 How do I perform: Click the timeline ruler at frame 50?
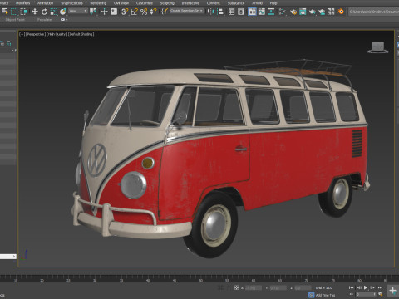[200, 280]
